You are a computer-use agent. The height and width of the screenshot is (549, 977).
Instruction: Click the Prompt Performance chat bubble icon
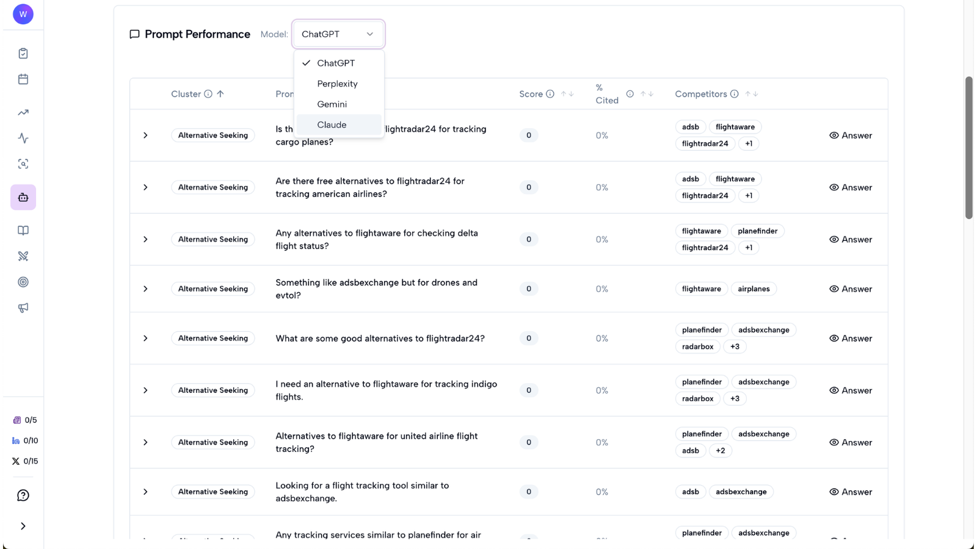coord(134,34)
